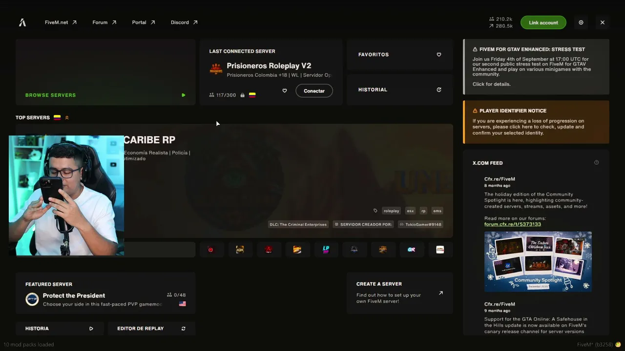Click the ems tag
625x351 pixels.
437,211
